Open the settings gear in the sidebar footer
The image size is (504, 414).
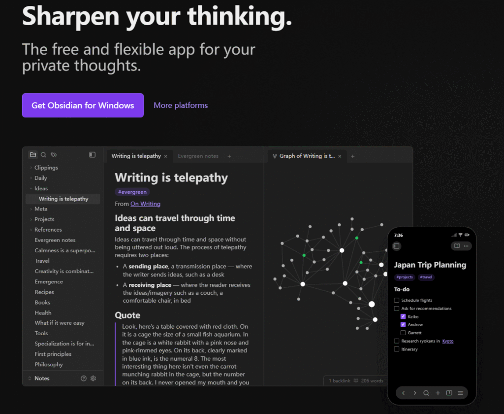pyautogui.click(x=93, y=378)
